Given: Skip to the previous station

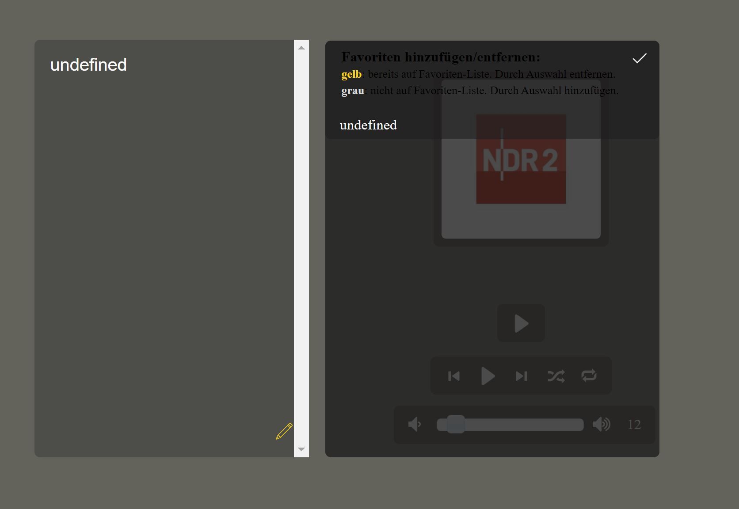Looking at the screenshot, I should pos(454,376).
